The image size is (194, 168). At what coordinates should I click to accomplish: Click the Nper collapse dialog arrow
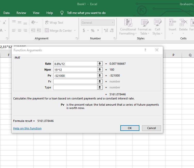click(x=100, y=70)
